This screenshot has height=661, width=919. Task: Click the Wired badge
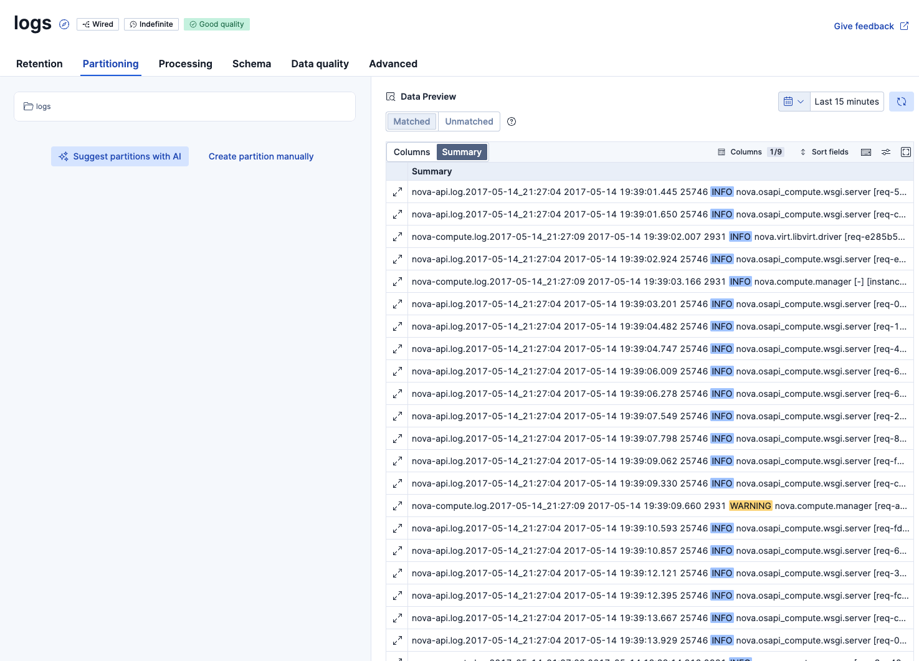(x=98, y=24)
